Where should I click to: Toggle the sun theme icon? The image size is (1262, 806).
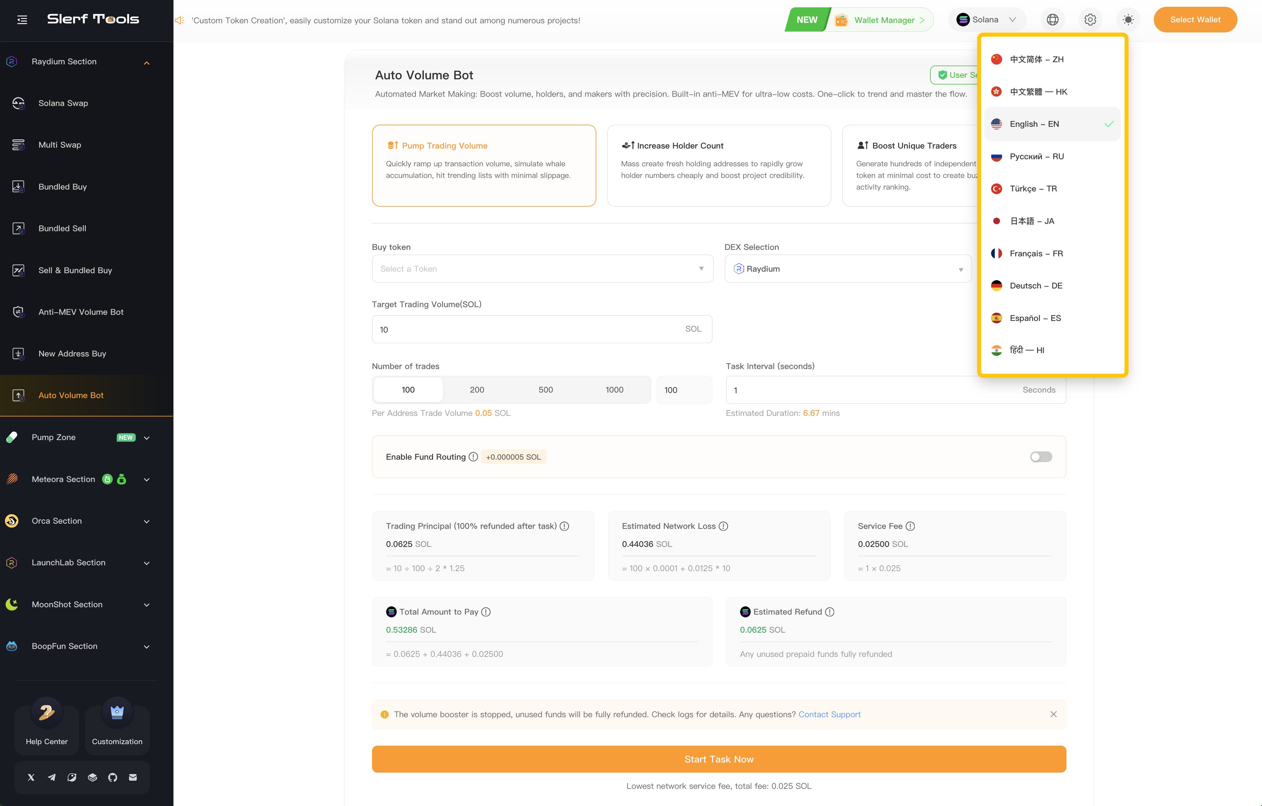pyautogui.click(x=1128, y=20)
